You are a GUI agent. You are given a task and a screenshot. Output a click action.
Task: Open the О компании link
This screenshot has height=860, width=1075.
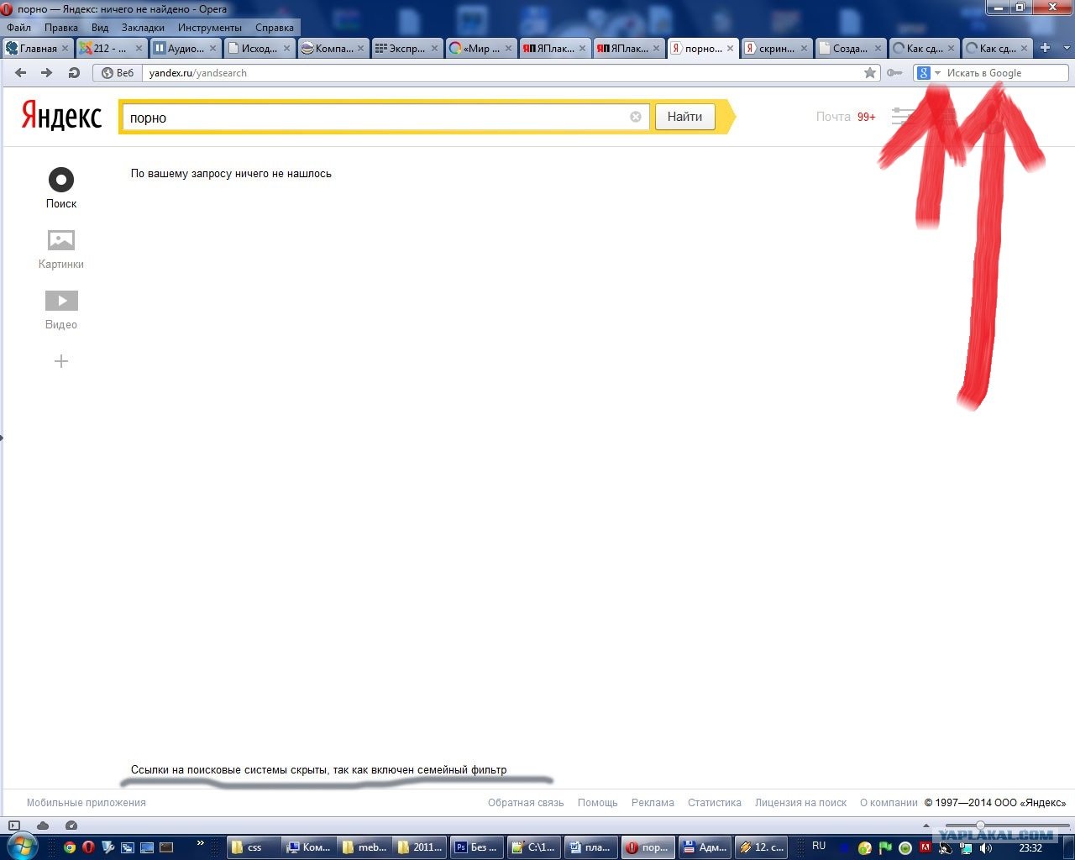coord(889,803)
